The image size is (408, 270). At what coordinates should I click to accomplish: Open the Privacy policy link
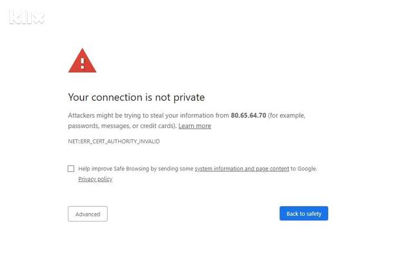coord(95,179)
